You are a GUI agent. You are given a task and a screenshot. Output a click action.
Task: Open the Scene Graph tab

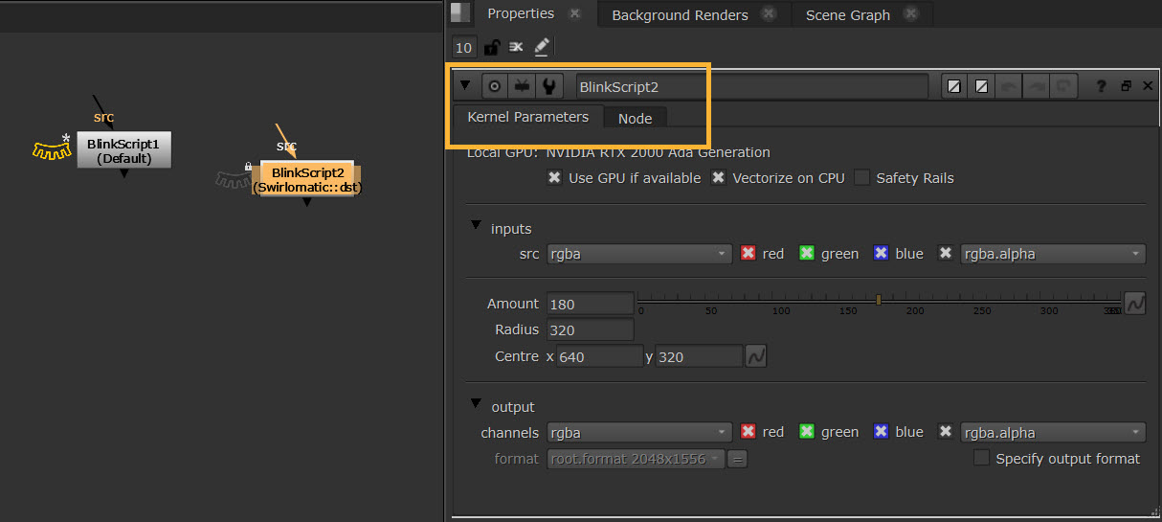(847, 14)
